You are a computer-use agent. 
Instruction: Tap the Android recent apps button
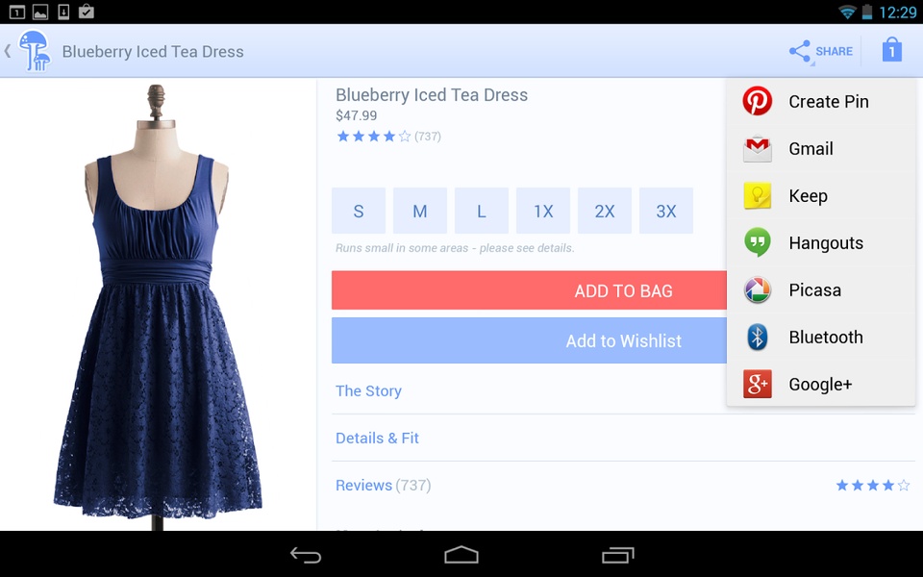point(617,555)
